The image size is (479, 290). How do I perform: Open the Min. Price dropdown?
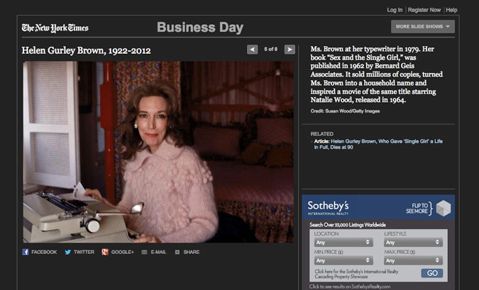coord(343,260)
